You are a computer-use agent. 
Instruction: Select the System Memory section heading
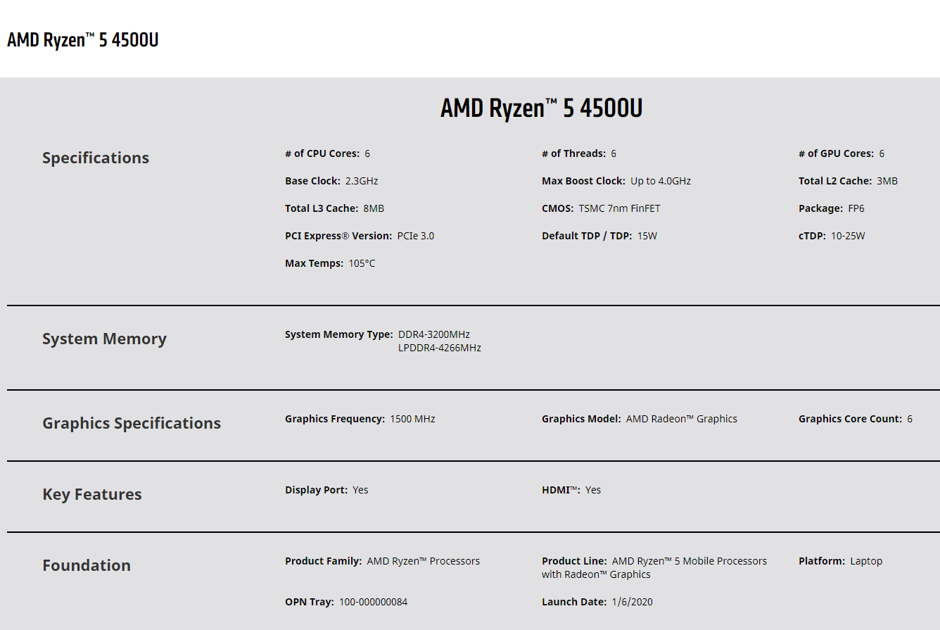point(104,339)
